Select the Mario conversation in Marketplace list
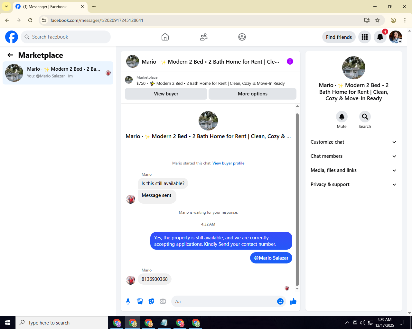This screenshot has height=329, width=412. [x=58, y=73]
